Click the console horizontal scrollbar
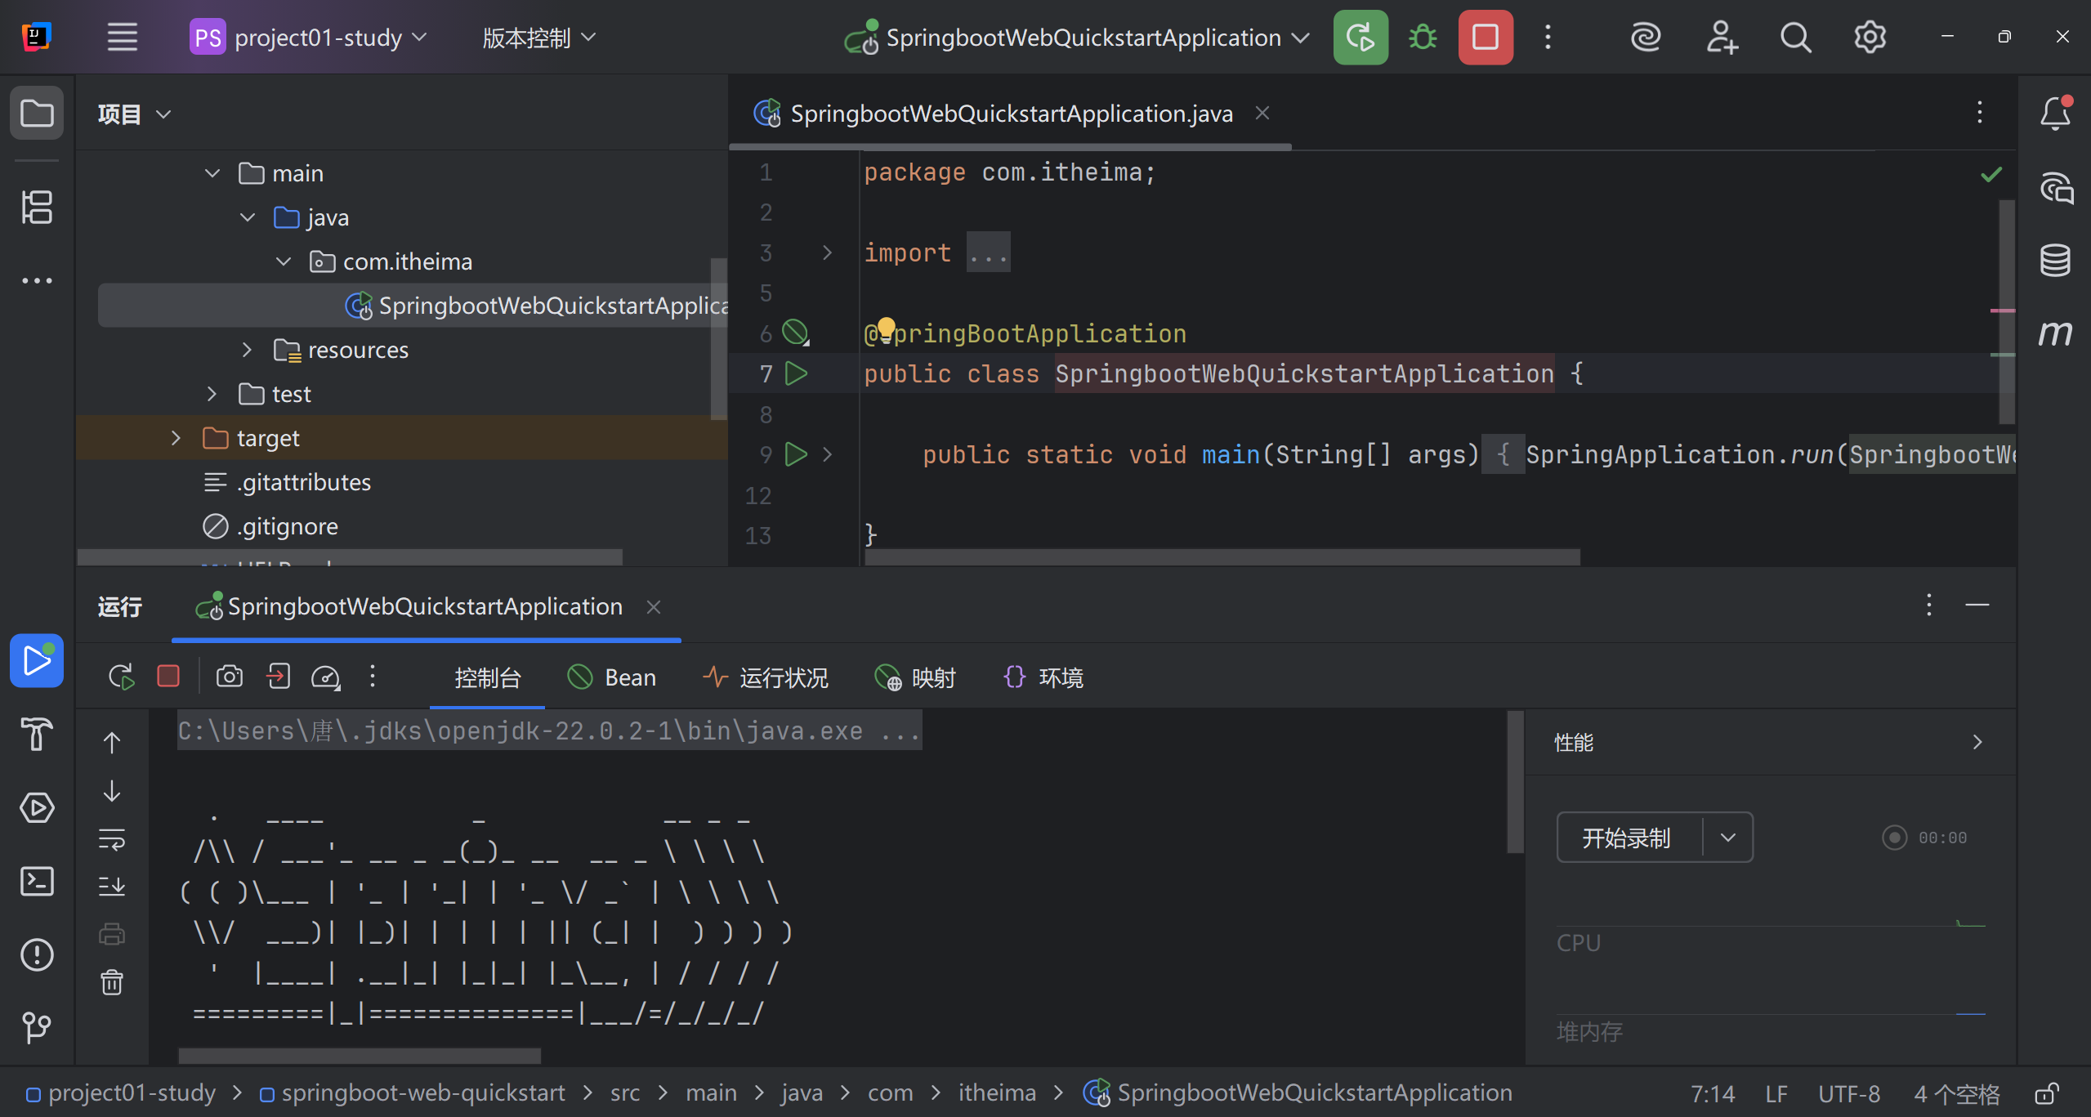 pos(360,1056)
